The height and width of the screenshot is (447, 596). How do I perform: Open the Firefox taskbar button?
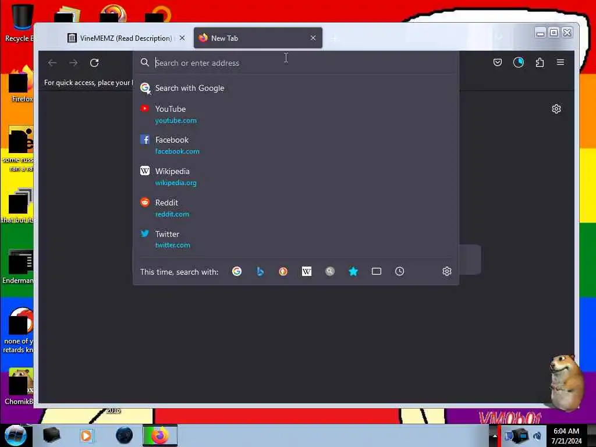(x=160, y=435)
